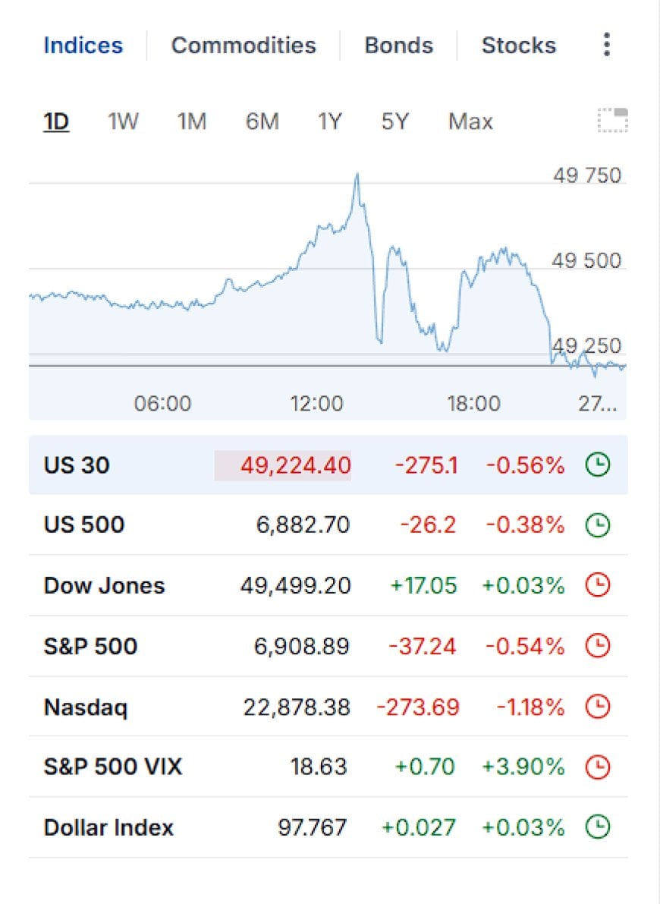Open the Nasdaq index row

[328, 707]
